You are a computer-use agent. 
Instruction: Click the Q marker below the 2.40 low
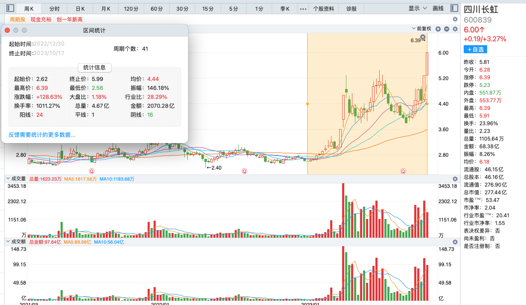[245, 171]
